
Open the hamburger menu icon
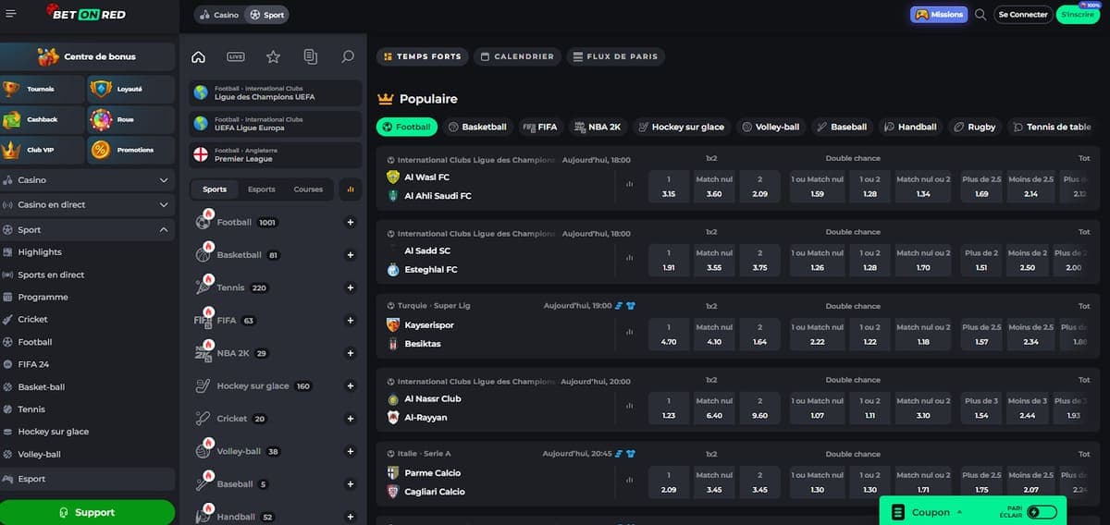[11, 14]
